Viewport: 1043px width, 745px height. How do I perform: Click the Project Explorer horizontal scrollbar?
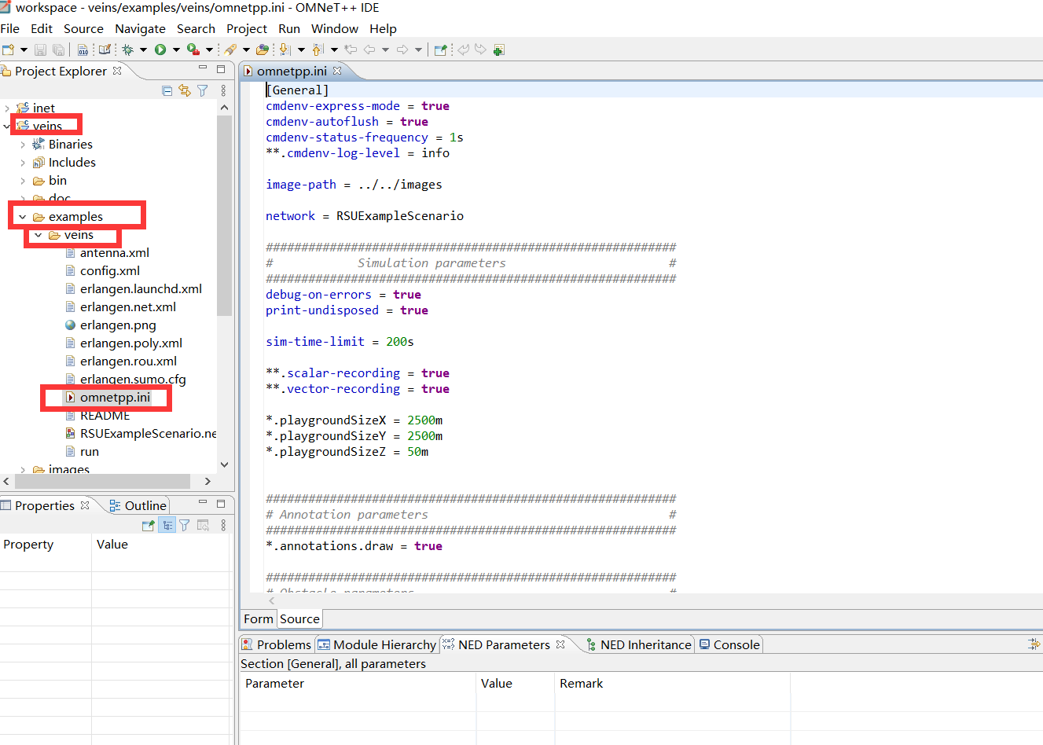pyautogui.click(x=102, y=481)
